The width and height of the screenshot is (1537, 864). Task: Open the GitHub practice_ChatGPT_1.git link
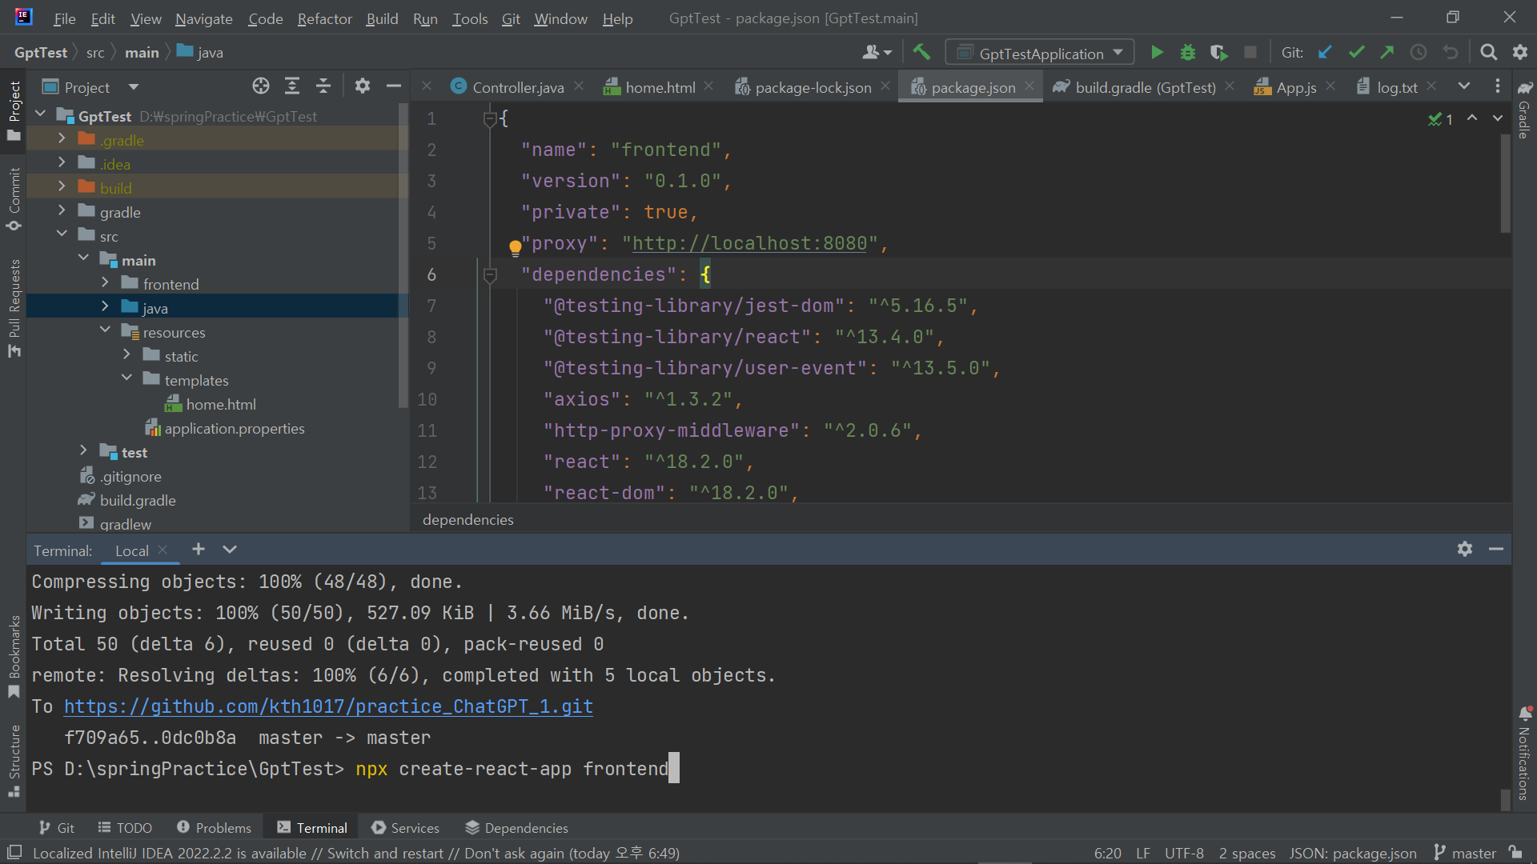point(328,707)
